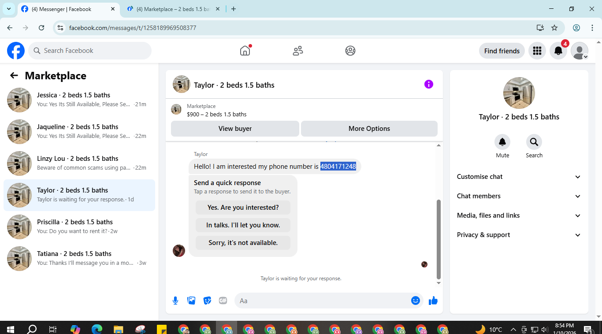Open Windows taskbar search
This screenshot has width=602, height=334.
(x=32, y=329)
